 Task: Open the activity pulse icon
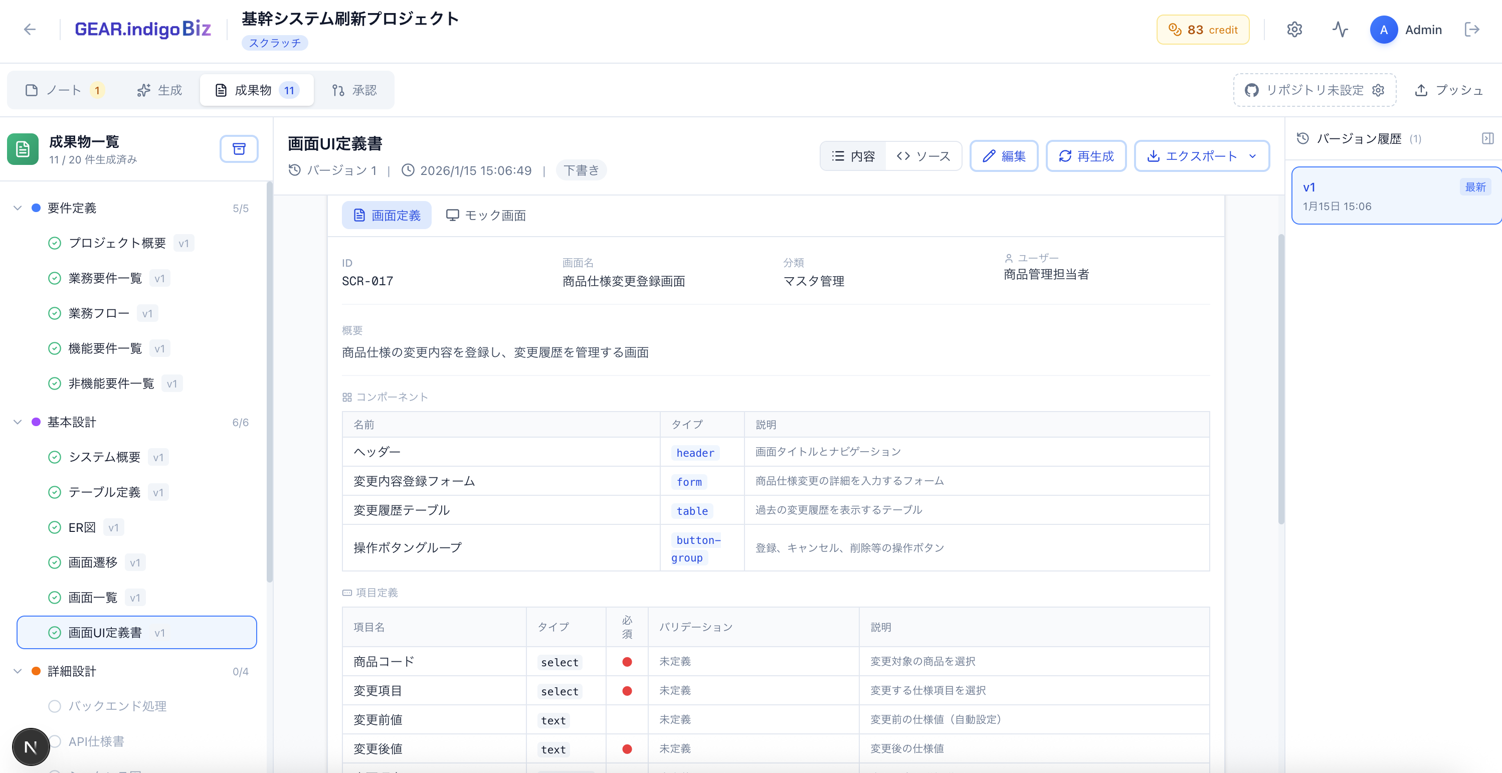click(1340, 29)
